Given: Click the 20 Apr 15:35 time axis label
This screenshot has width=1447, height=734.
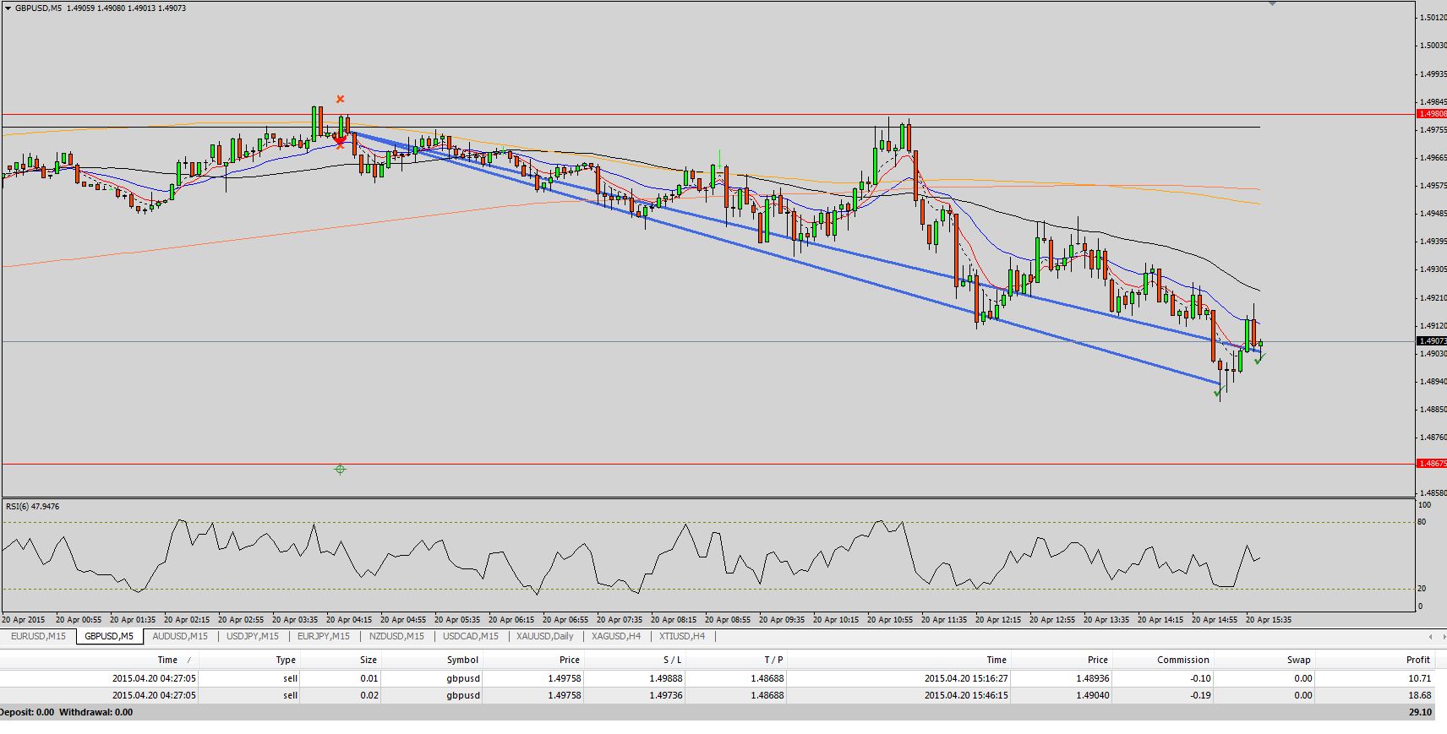Looking at the screenshot, I should 1269,619.
